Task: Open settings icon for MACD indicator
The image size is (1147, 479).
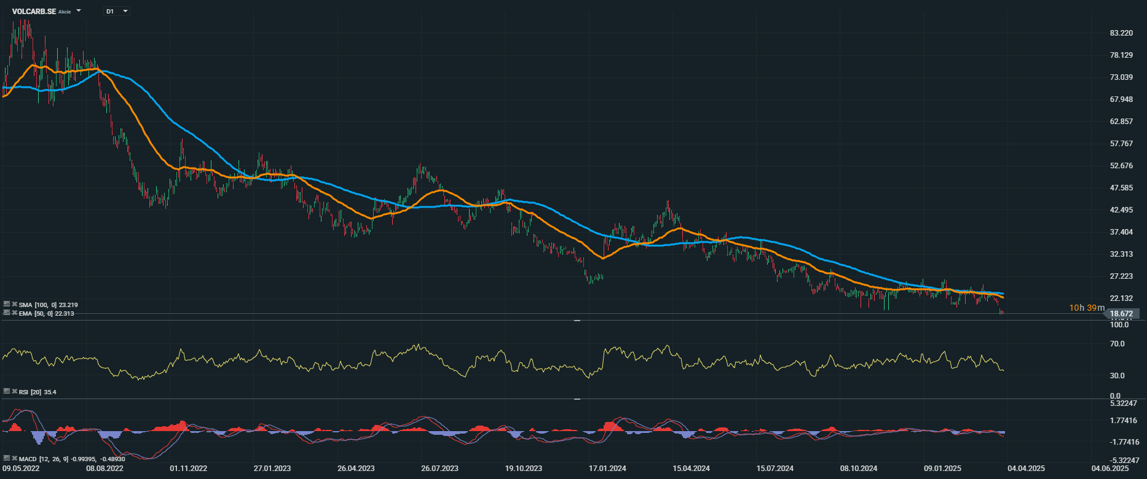Action: pos(6,459)
